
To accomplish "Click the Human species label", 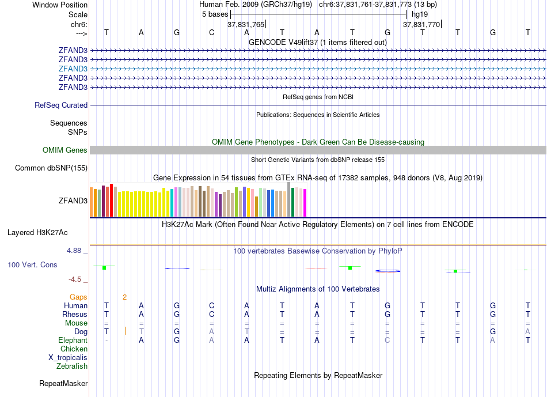I will pyautogui.click(x=75, y=305).
